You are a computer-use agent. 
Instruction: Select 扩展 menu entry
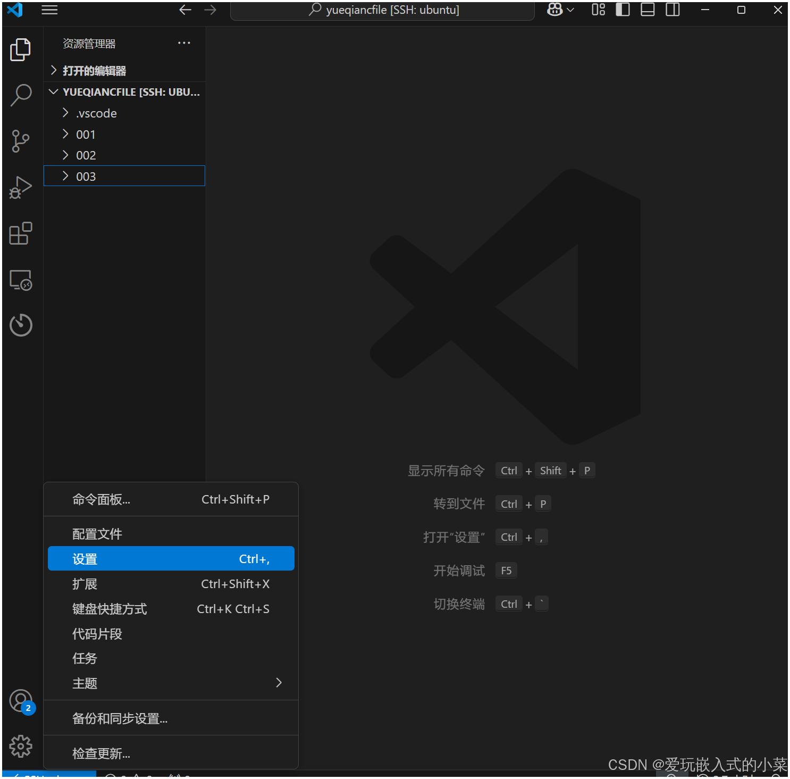[171, 584]
